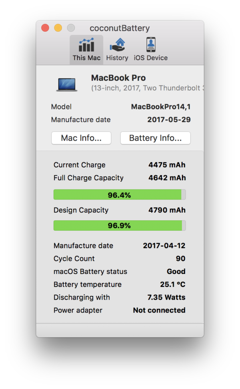Click the Cycle Count value 90
Image resolution: width=240 pixels, height=389 pixels.
pyautogui.click(x=180, y=258)
